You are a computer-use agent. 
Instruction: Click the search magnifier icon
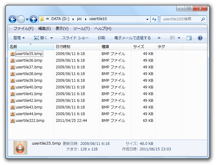tap(203, 19)
